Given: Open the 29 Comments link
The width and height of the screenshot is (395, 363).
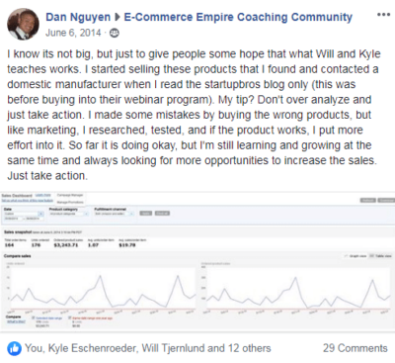Looking at the screenshot, I should (355, 348).
